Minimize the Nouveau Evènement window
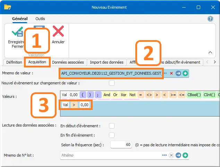This screenshot has height=167, width=220. click(x=184, y=7)
